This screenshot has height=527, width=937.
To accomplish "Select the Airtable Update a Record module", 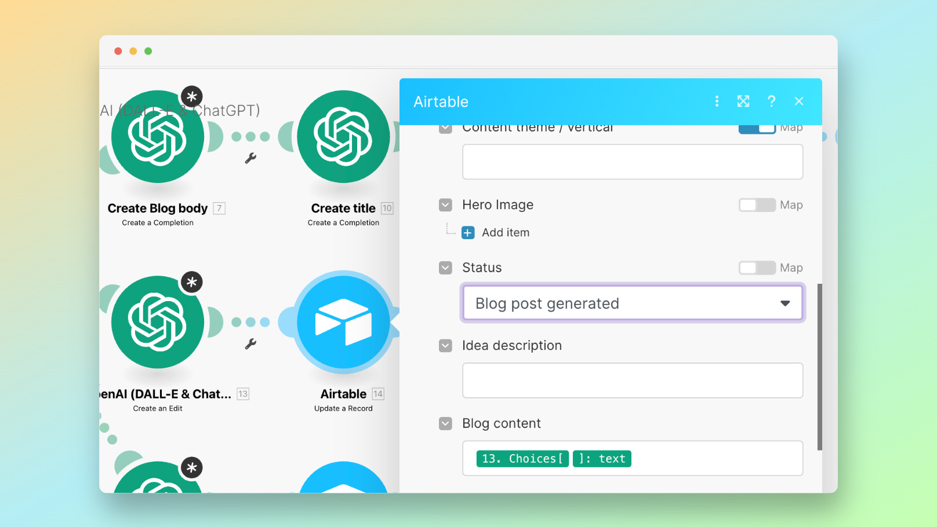I will click(x=343, y=322).
